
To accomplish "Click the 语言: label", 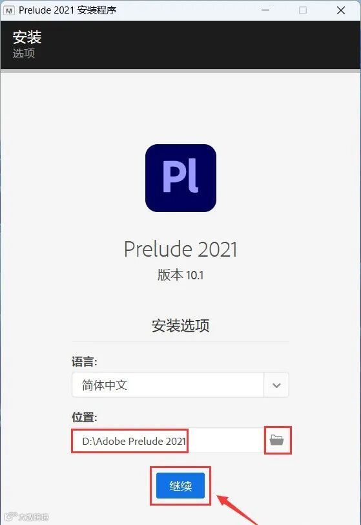I will [x=85, y=361].
